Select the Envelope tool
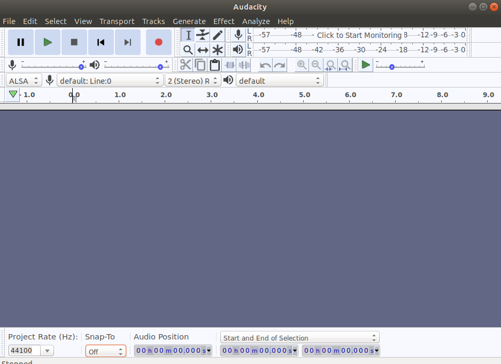Image resolution: width=501 pixels, height=364 pixels. click(x=203, y=35)
